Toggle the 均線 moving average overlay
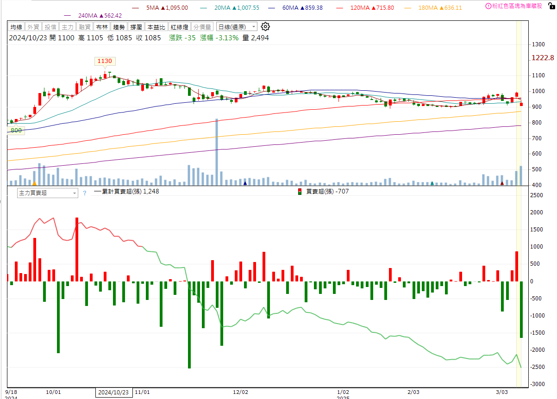Viewport: 557px width, 399px height. point(16,27)
